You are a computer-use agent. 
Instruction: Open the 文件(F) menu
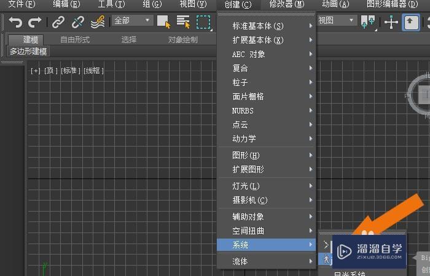tap(21, 4)
